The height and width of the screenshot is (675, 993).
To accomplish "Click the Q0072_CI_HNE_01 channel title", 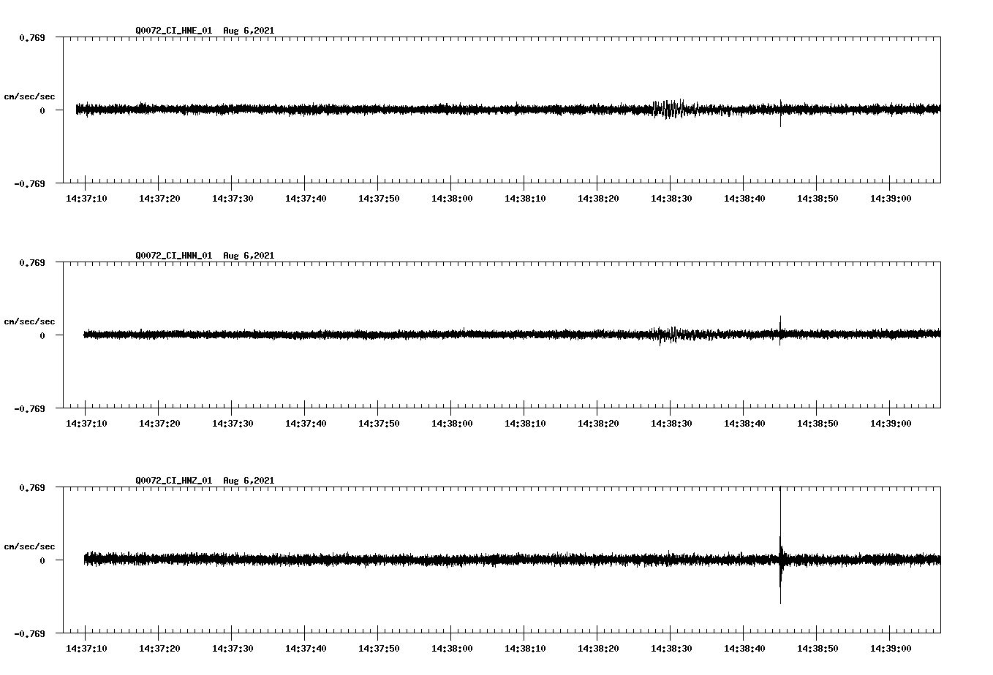I will pos(174,31).
